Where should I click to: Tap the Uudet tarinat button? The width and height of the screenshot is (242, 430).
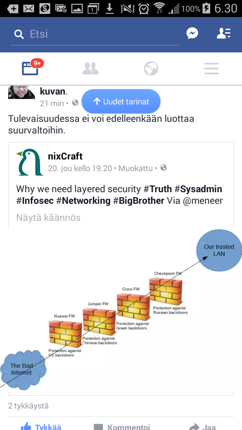(121, 102)
